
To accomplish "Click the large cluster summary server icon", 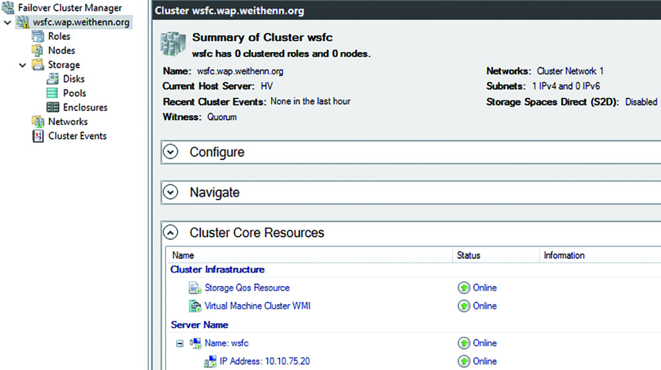I will click(x=173, y=44).
